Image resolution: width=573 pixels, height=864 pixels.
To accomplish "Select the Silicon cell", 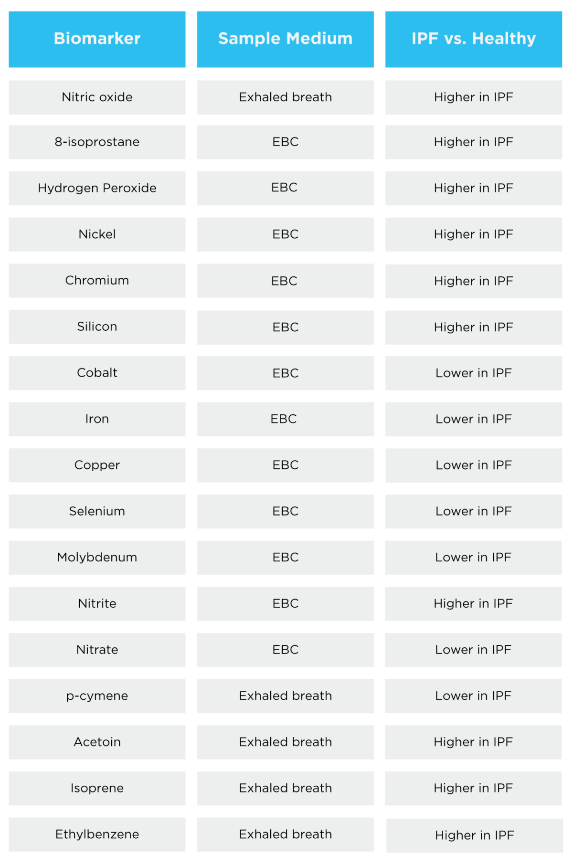I will pyautogui.click(x=97, y=327).
